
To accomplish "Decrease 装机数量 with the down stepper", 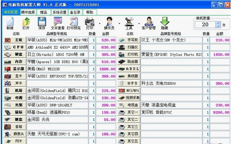I will (x=218, y=26).
